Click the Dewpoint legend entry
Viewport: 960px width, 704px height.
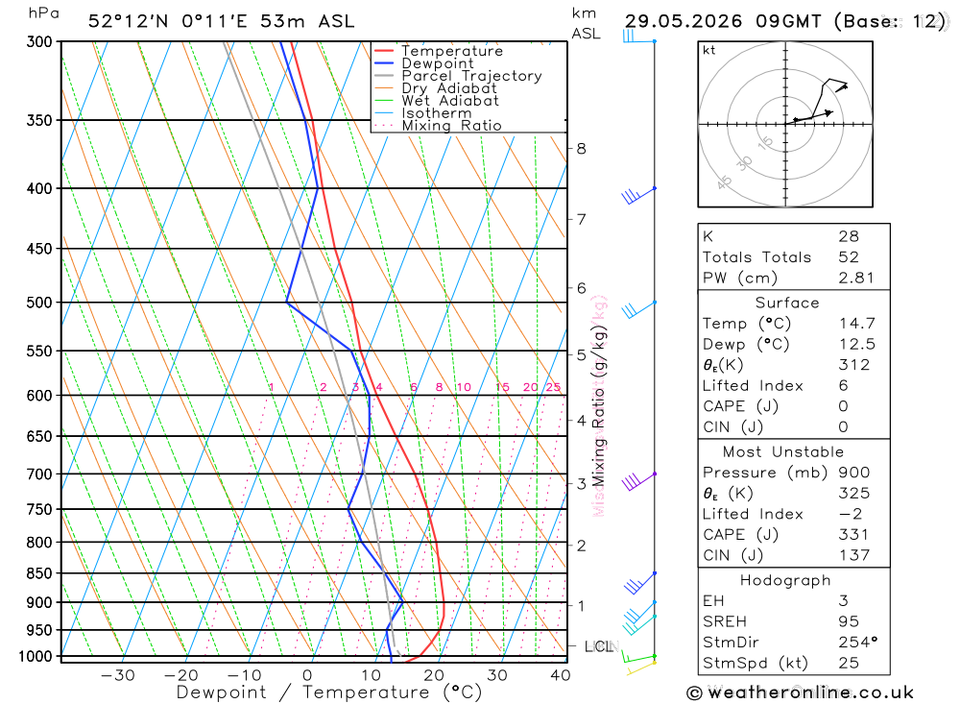coord(424,63)
